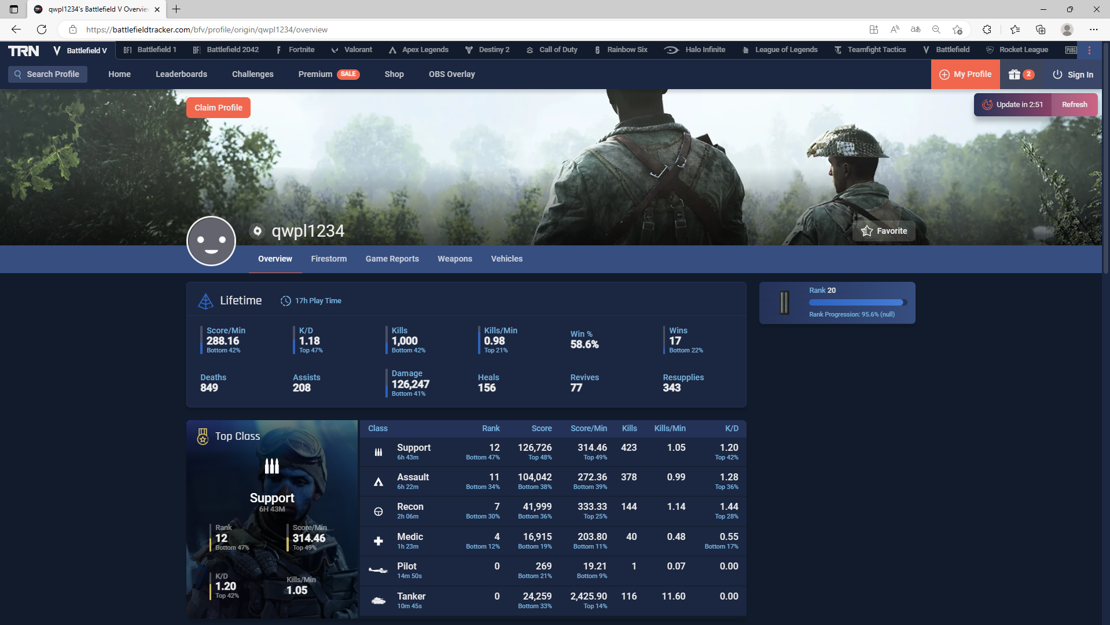The width and height of the screenshot is (1110, 625).
Task: Click the Claim Profile button
Action: pyautogui.click(x=218, y=107)
